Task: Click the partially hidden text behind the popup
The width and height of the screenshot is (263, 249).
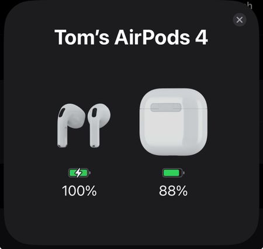Action: click(x=249, y=5)
